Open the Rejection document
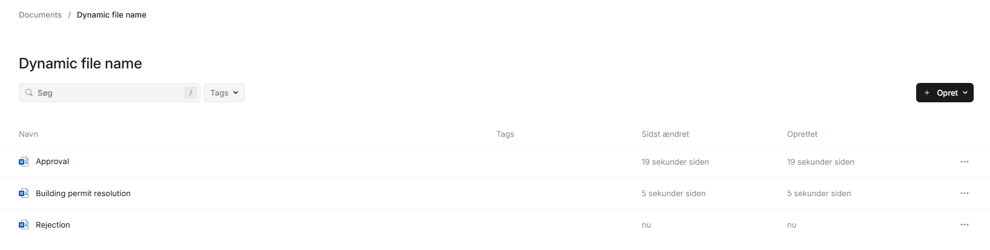This screenshot has height=250, width=990. (x=53, y=225)
